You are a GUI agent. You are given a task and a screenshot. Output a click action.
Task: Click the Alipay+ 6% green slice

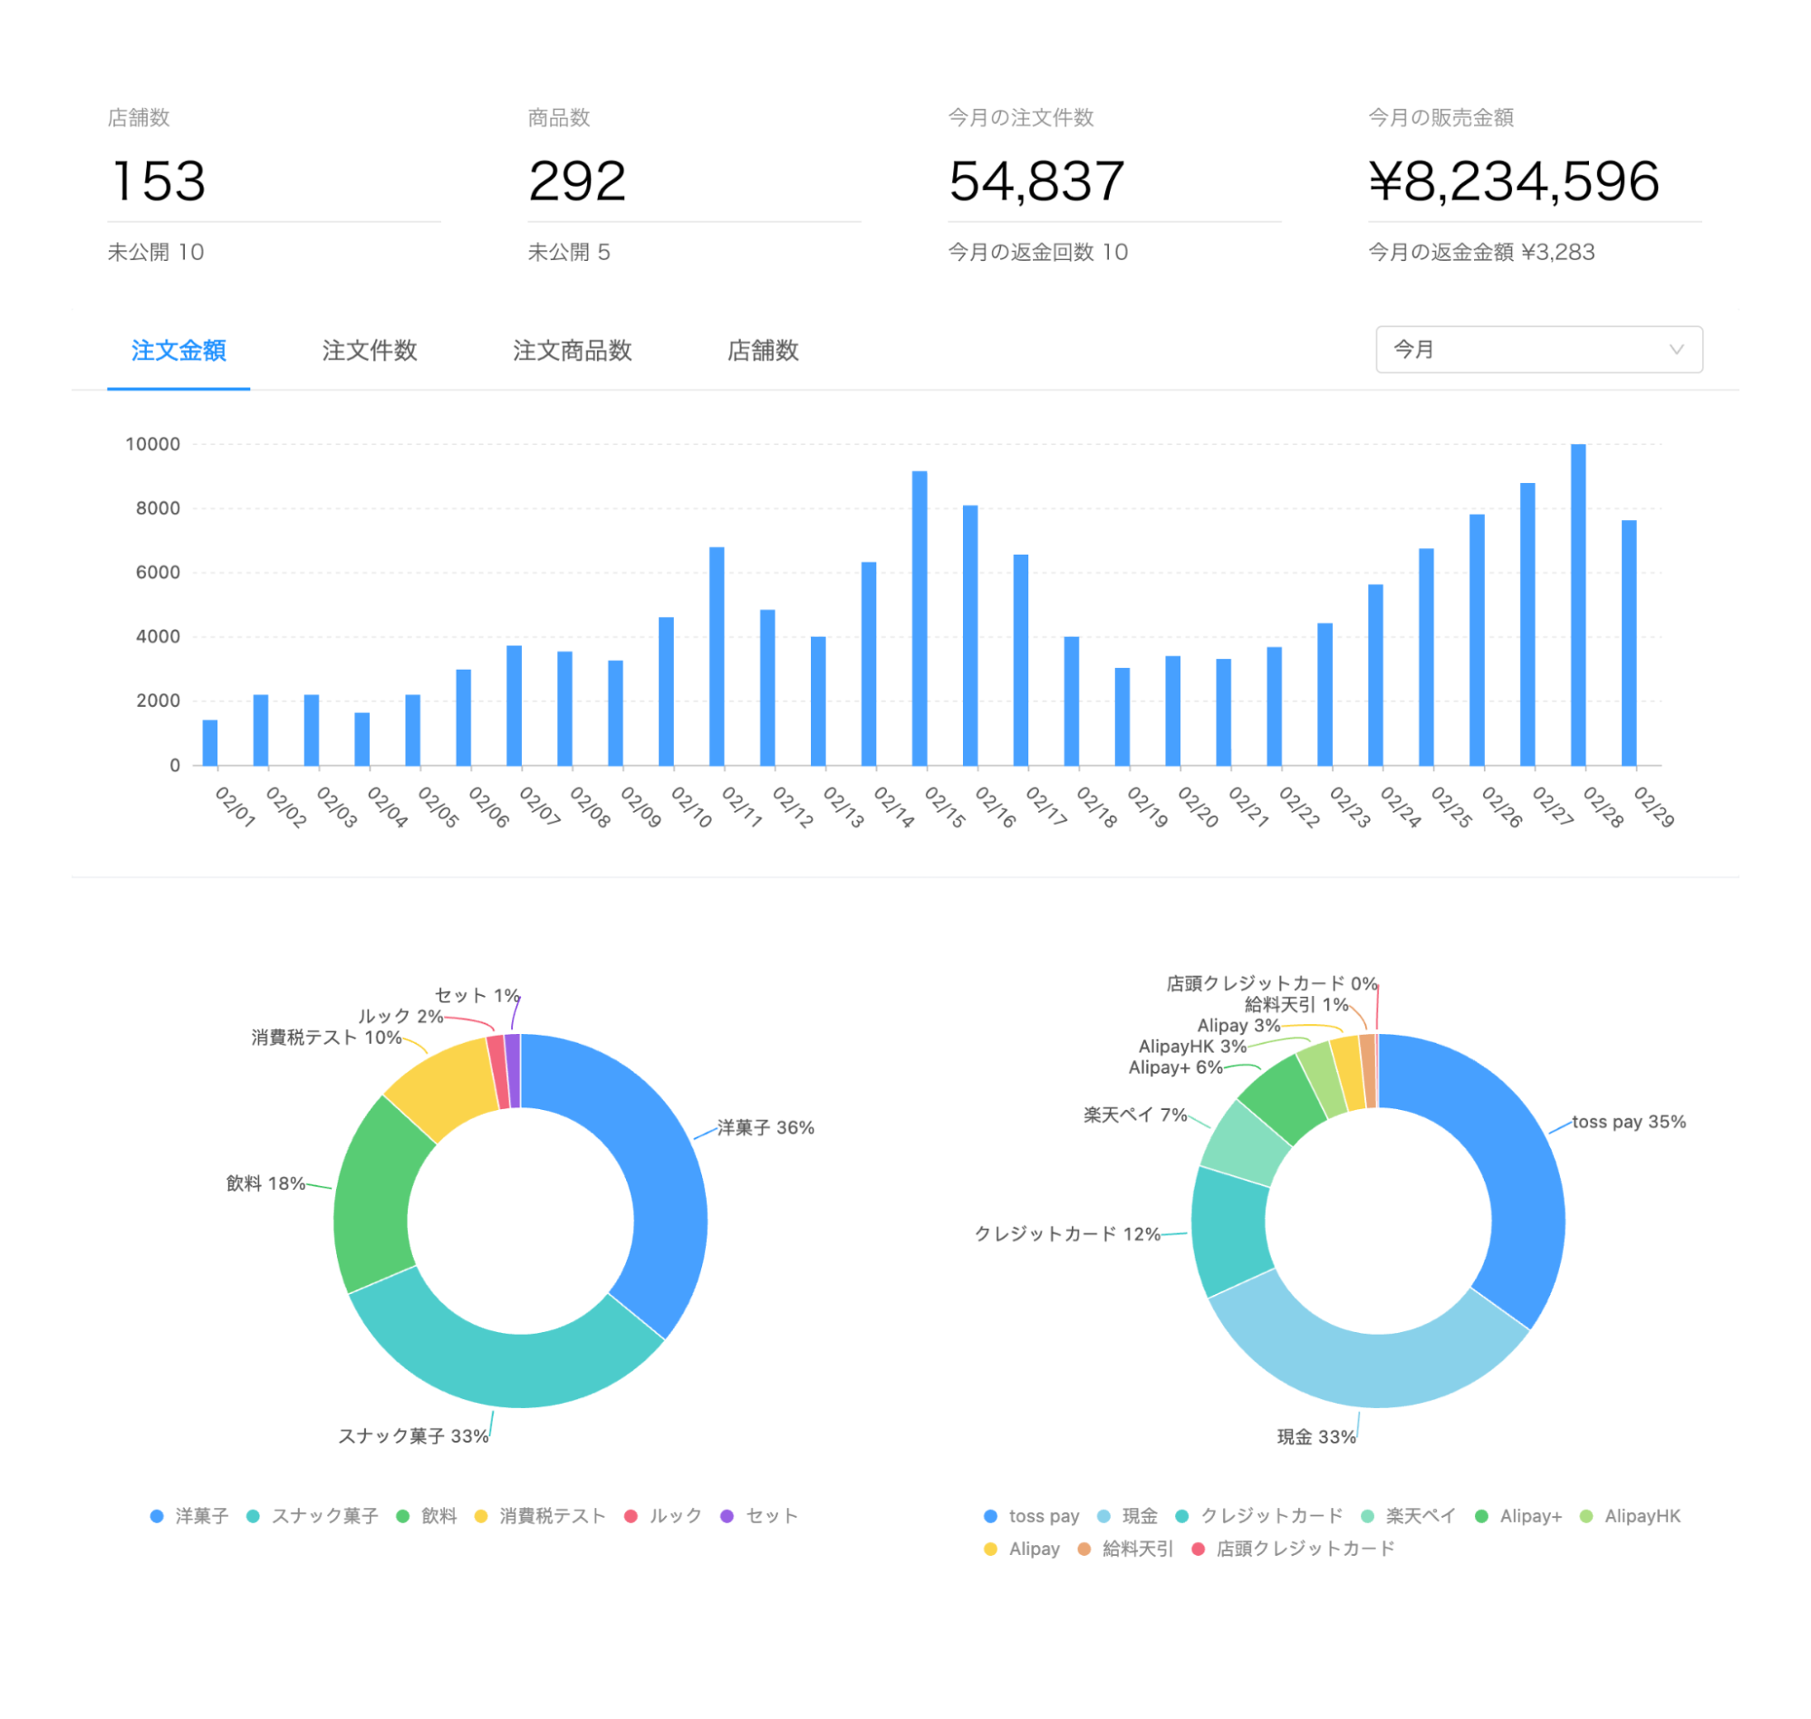tap(1284, 1097)
